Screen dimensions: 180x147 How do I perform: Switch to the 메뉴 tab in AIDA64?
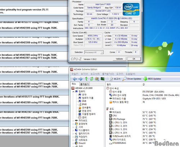(x=74, y=84)
